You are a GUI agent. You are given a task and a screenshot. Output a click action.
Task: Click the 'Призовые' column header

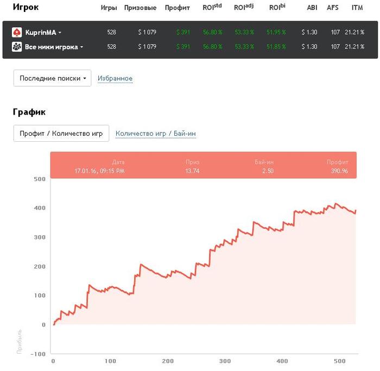coord(140,8)
